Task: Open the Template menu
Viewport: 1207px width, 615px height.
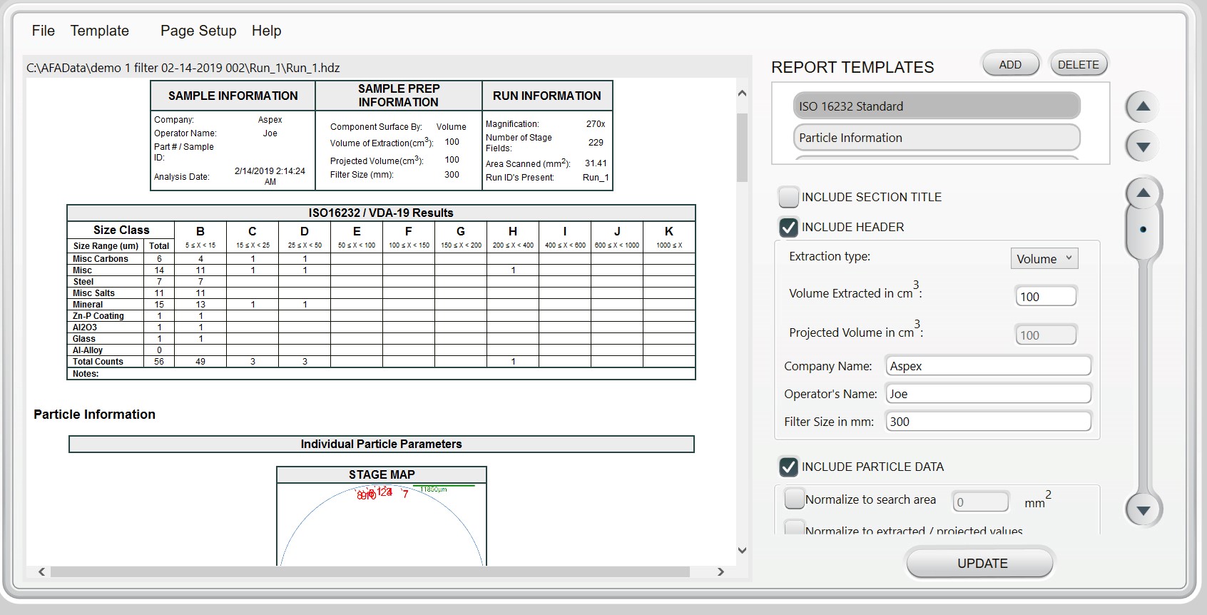Action: coord(100,31)
